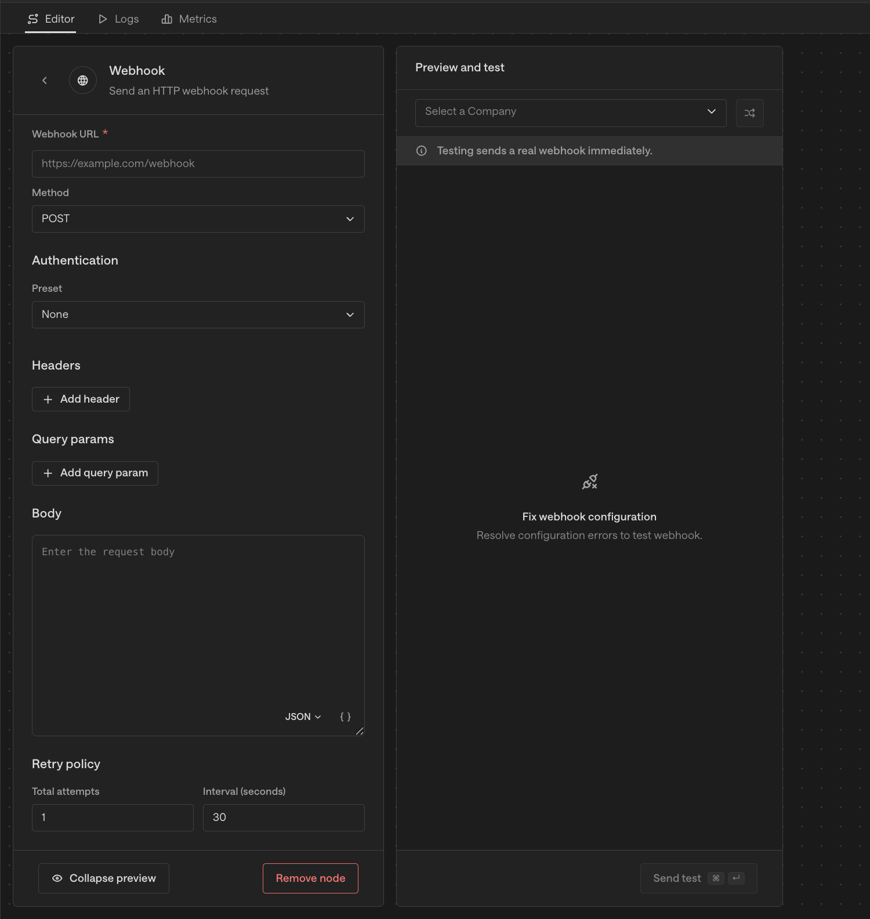Collapse the preview panel
This screenshot has width=870, height=919.
pyautogui.click(x=104, y=878)
